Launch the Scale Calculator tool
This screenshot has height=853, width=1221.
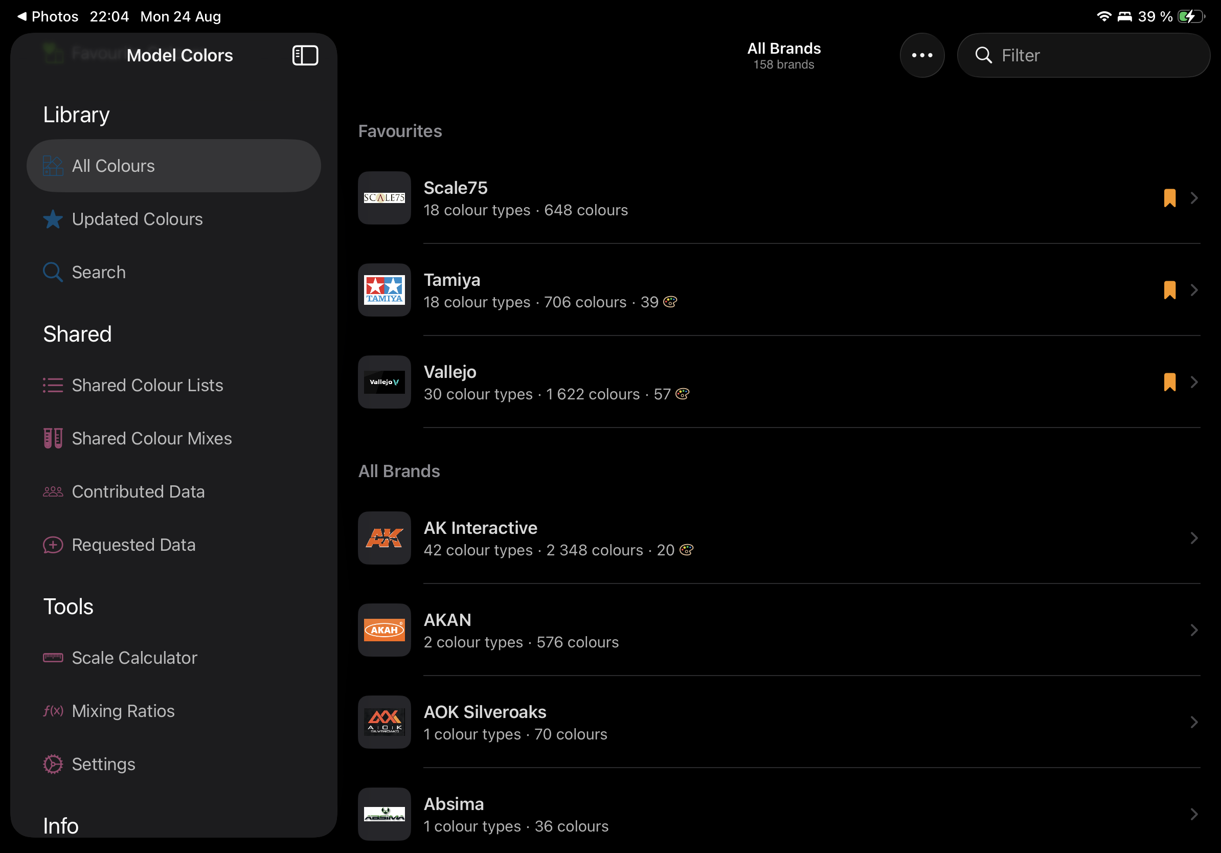click(174, 658)
